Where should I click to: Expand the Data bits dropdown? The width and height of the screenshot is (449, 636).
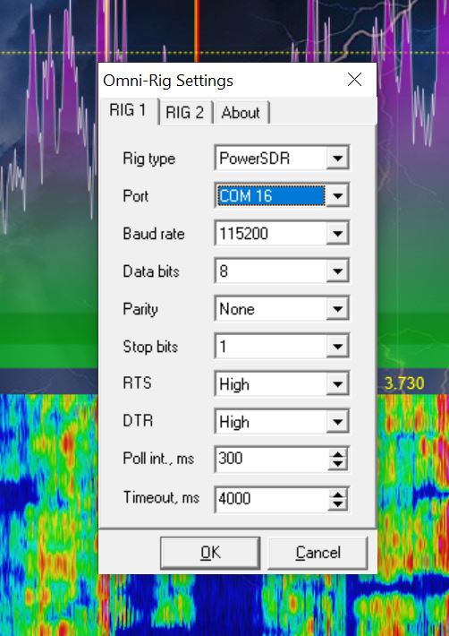tap(337, 271)
